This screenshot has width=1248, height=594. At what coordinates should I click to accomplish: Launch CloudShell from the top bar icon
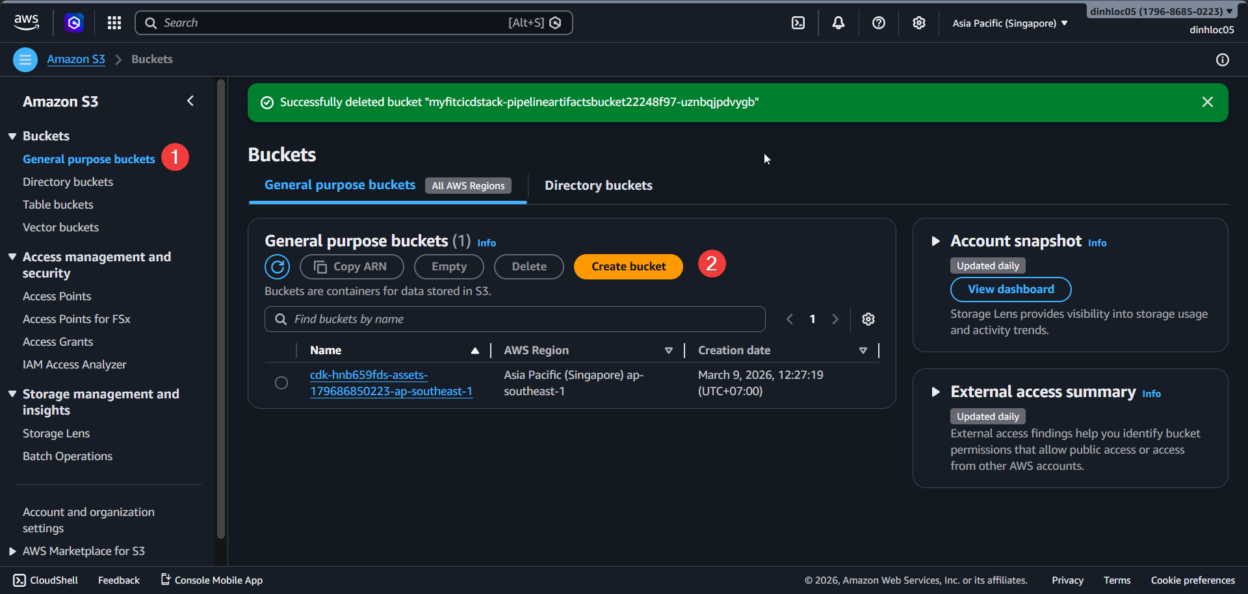(798, 23)
